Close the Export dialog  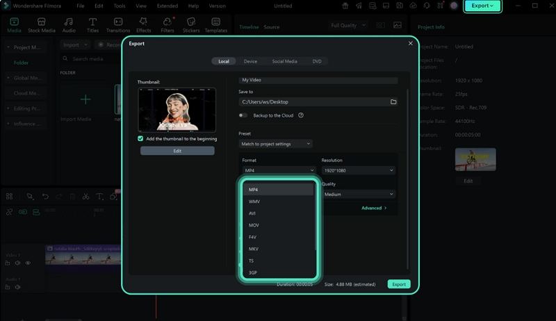pos(410,43)
